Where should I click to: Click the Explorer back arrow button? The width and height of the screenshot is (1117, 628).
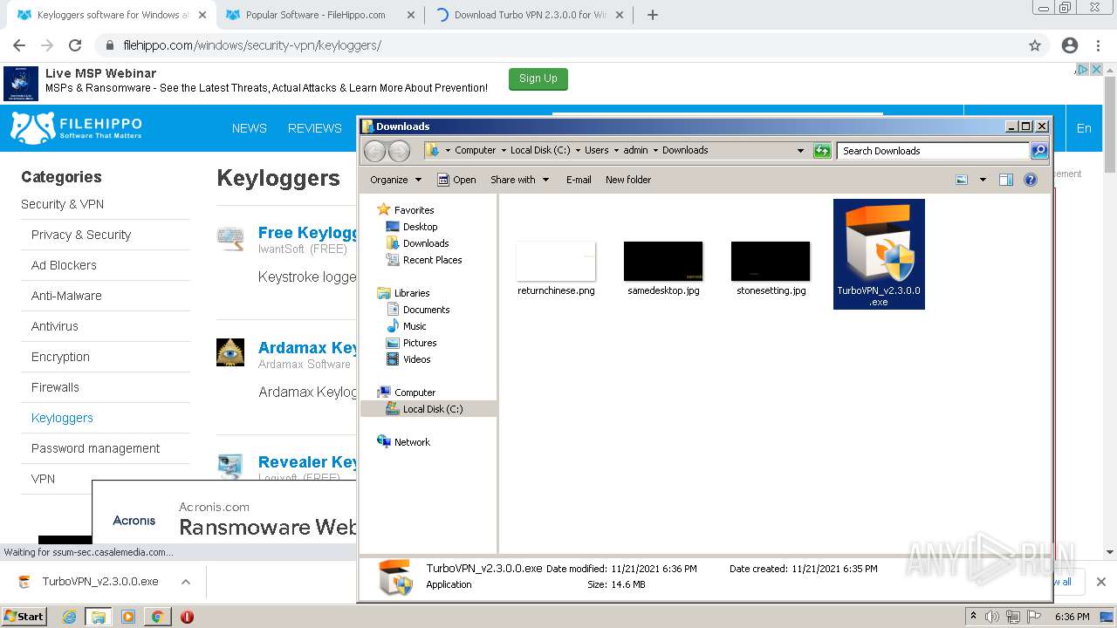pyautogui.click(x=374, y=151)
